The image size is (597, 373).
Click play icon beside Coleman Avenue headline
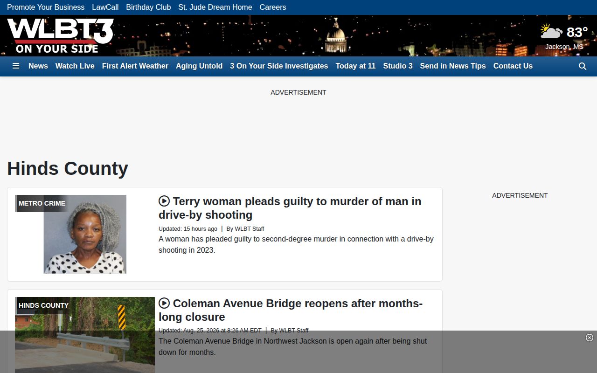pos(164,303)
